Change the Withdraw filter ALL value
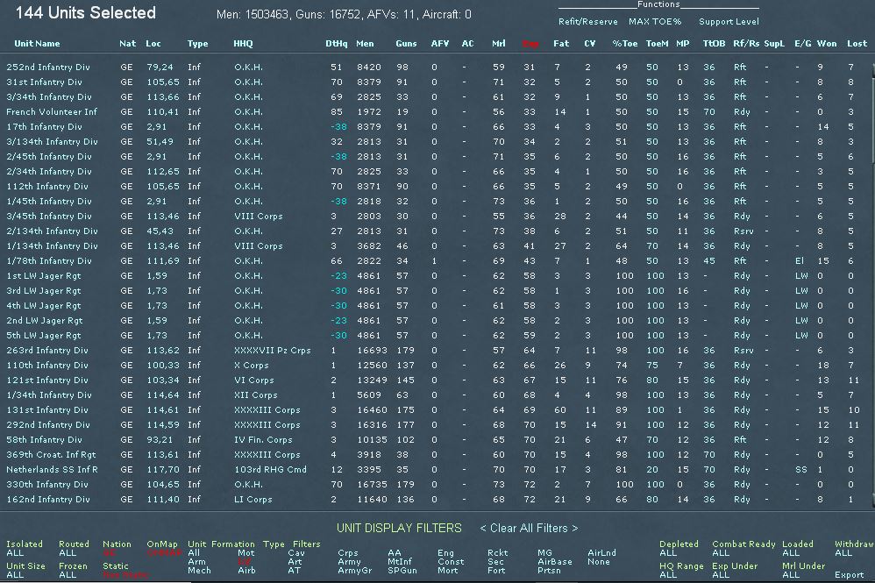875x583 pixels. [x=843, y=553]
